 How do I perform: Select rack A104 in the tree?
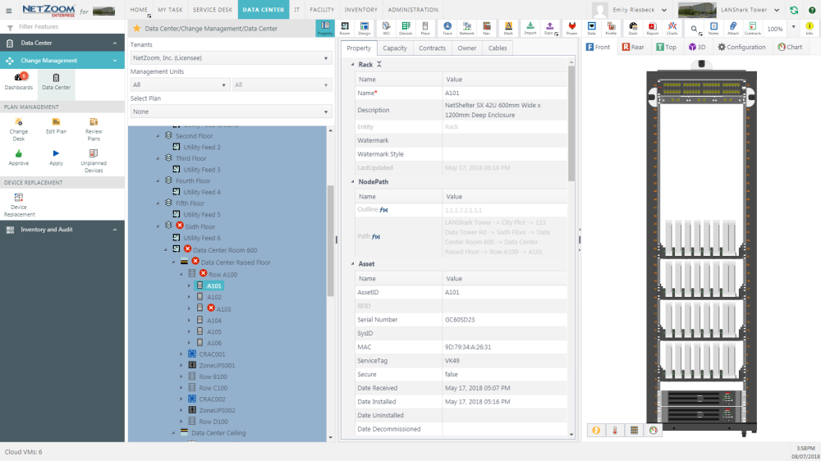tap(214, 320)
